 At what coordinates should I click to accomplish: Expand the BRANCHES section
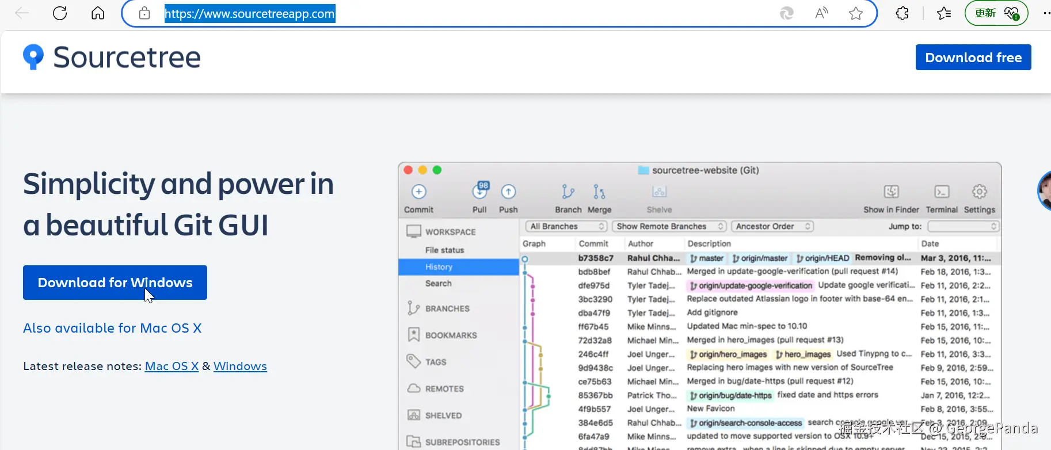pos(447,308)
